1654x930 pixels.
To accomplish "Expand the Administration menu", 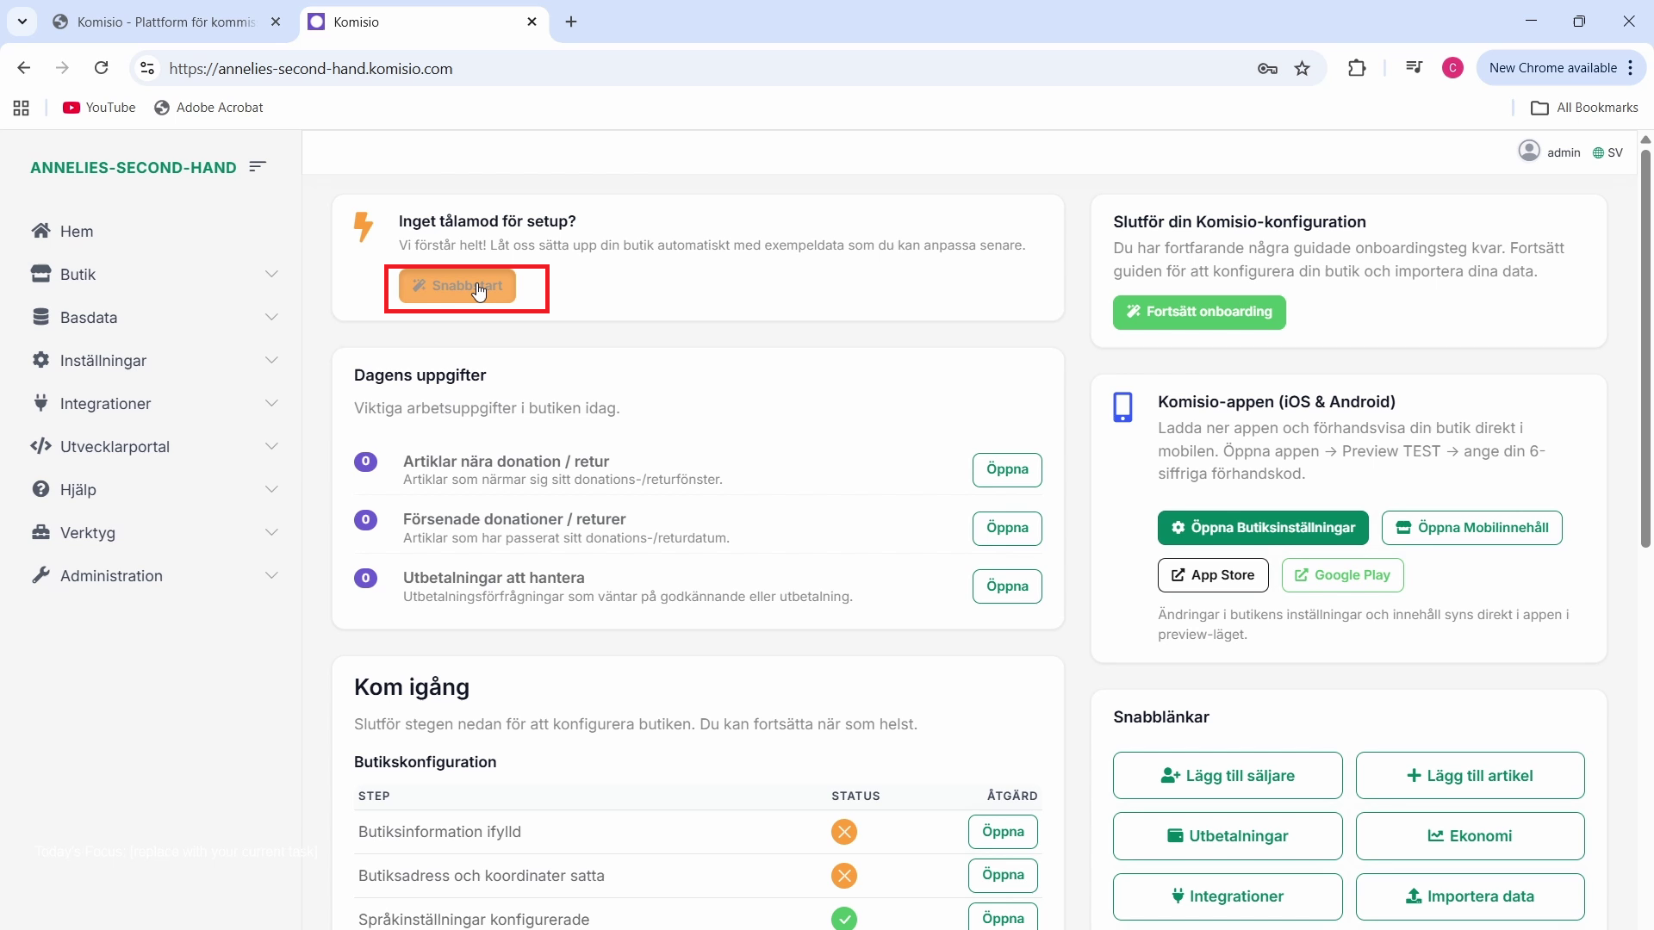I will click(x=272, y=575).
